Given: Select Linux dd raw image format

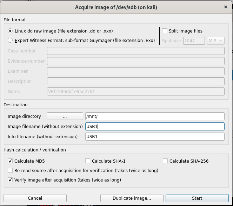Looking at the screenshot, I should coord(10,31).
